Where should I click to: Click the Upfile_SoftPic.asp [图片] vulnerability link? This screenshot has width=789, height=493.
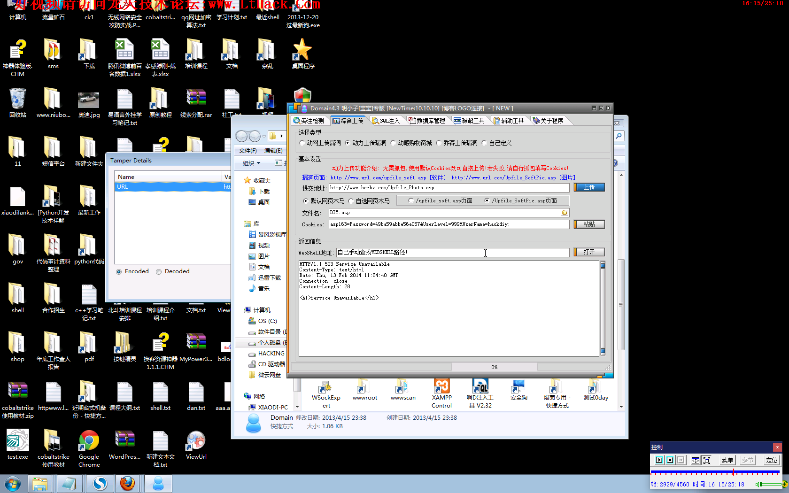tap(513, 177)
